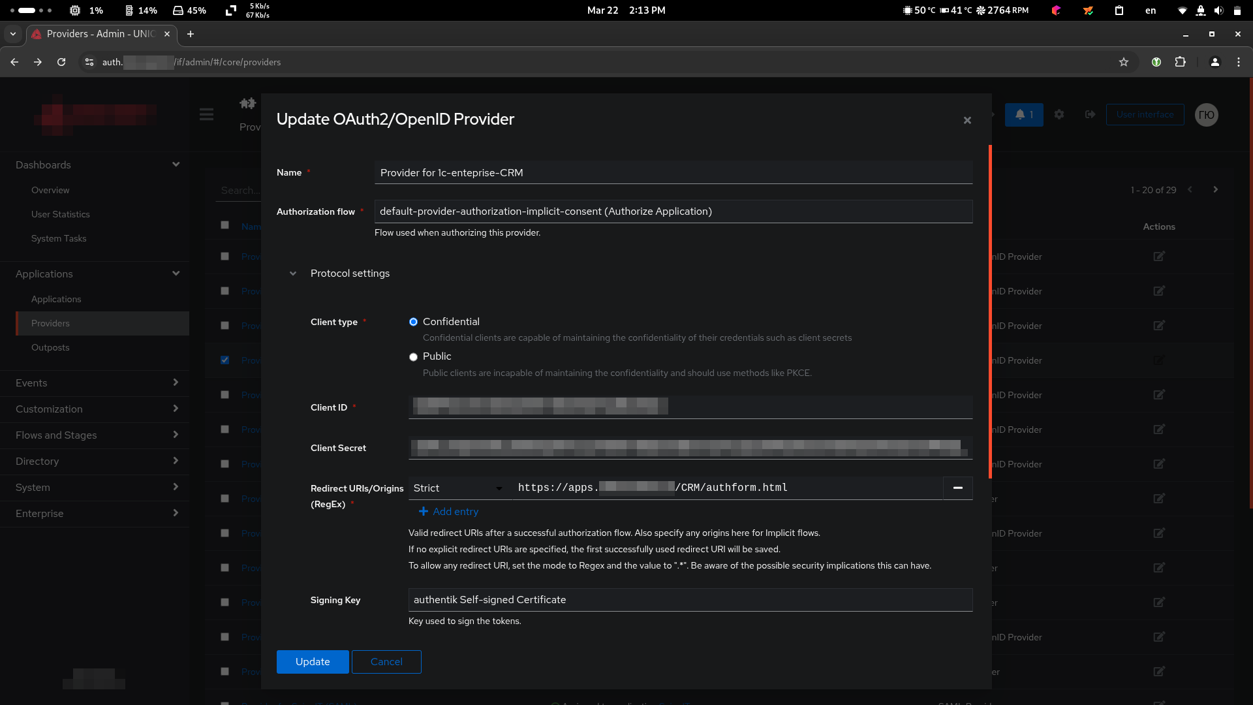Select Confidential client type
The height and width of the screenshot is (705, 1253).
click(x=413, y=322)
